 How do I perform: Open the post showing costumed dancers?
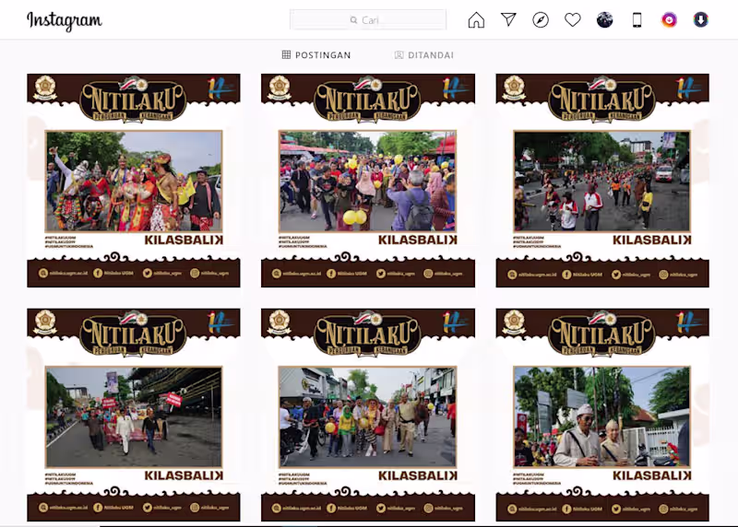click(134, 181)
